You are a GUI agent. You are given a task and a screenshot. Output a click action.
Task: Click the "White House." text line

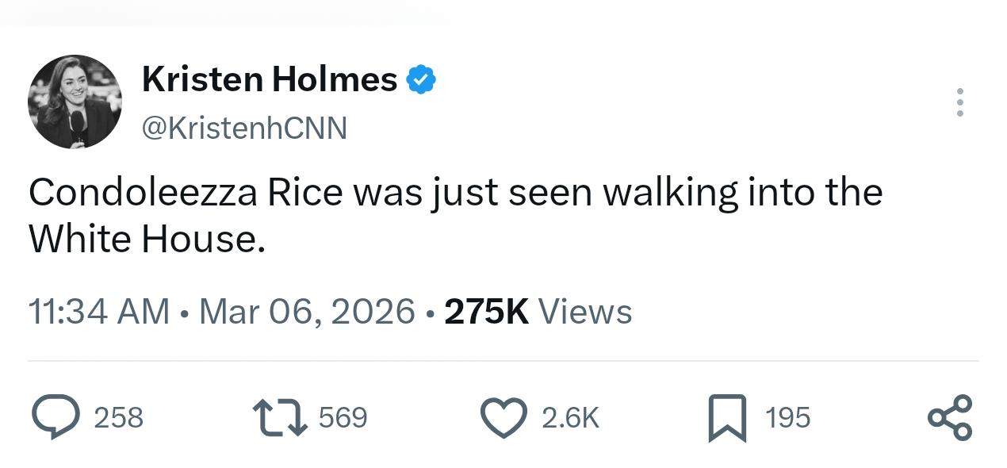click(147, 239)
